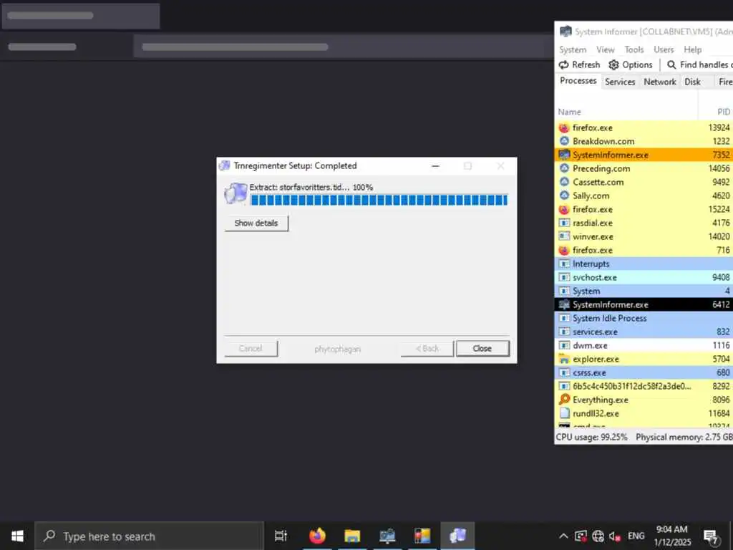The width and height of the screenshot is (733, 550).
Task: Select the Cassette.com process row
Action: pyautogui.click(x=644, y=182)
